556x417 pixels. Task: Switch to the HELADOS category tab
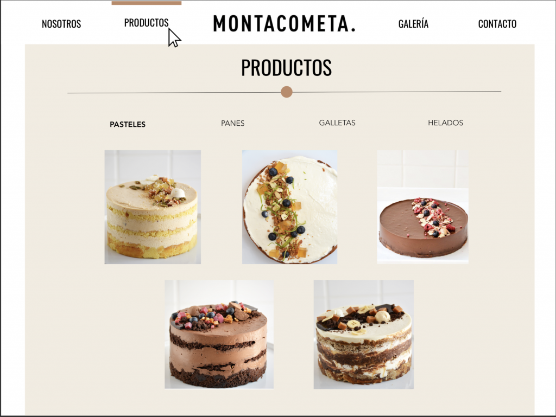click(x=445, y=123)
